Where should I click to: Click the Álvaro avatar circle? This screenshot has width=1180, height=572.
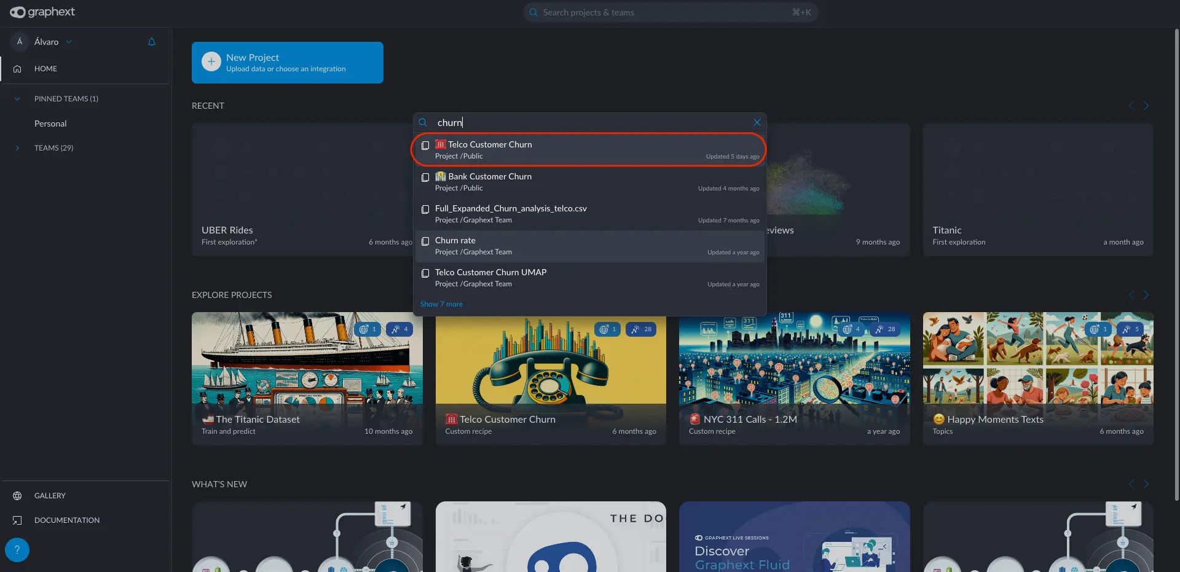pyautogui.click(x=20, y=42)
